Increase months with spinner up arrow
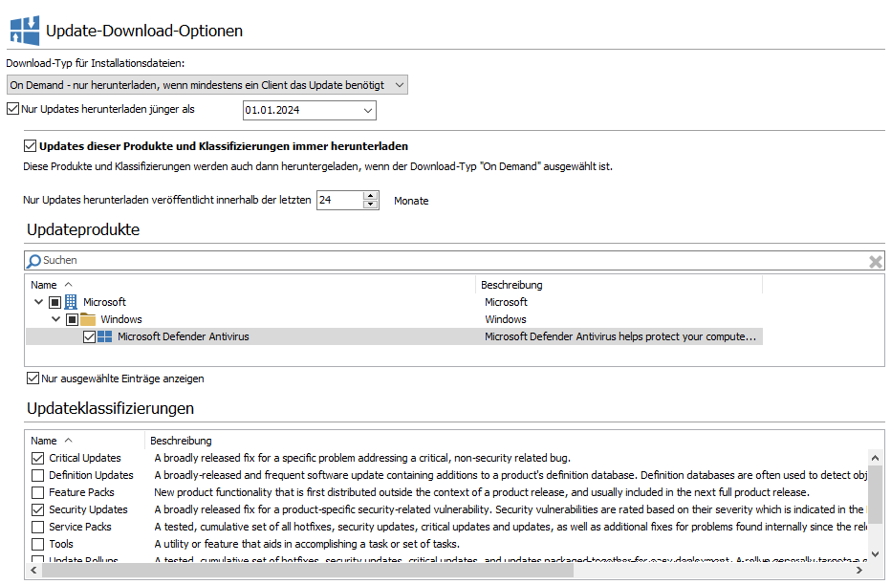Image resolution: width=891 pixels, height=584 pixels. click(371, 196)
